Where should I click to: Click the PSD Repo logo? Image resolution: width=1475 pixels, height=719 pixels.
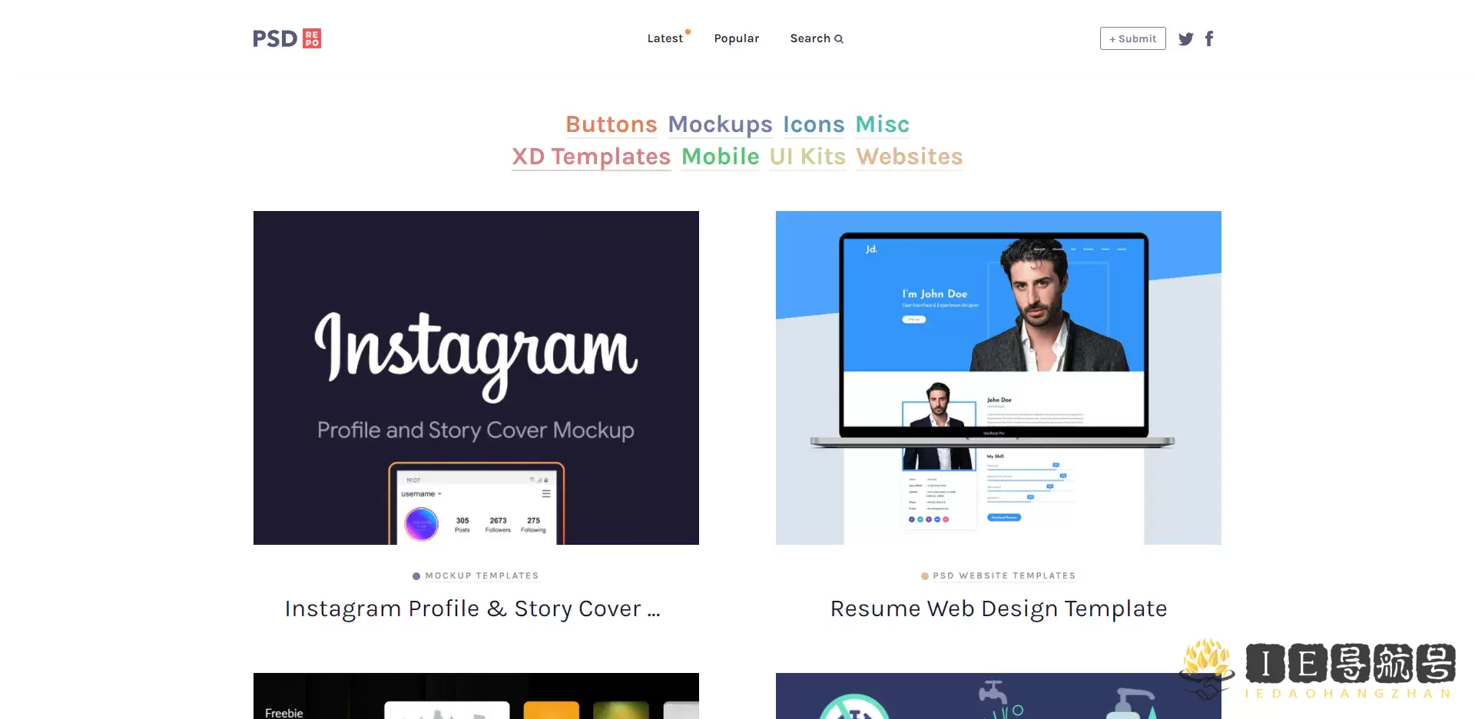click(x=287, y=38)
